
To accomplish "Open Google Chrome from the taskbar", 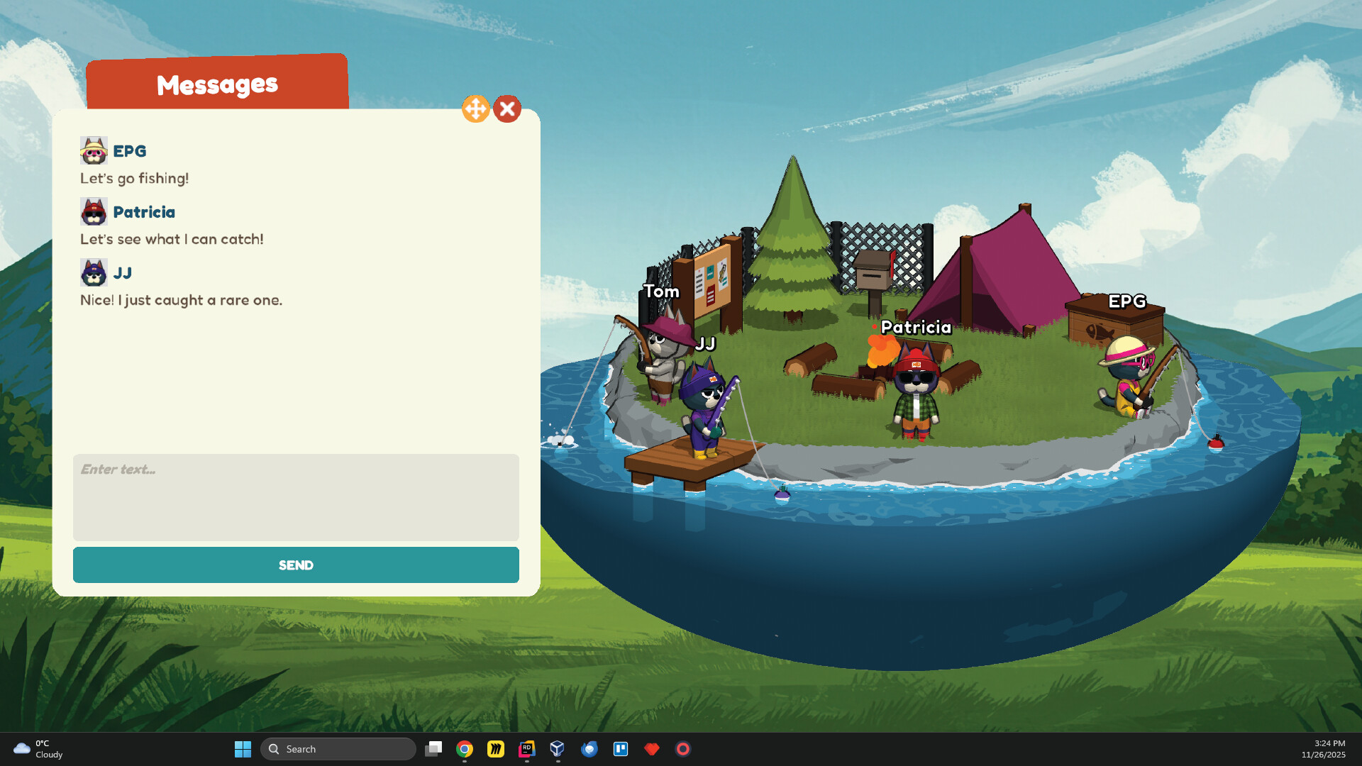I will pyautogui.click(x=465, y=748).
